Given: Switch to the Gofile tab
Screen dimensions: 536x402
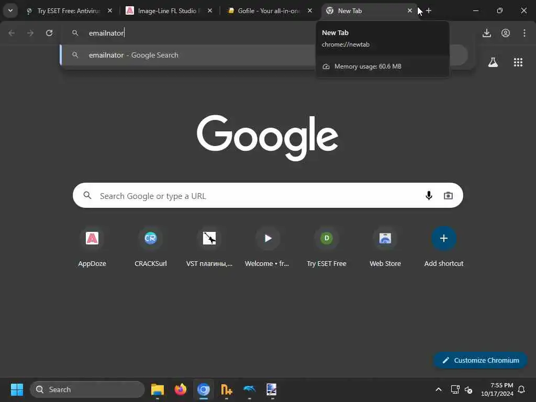Looking at the screenshot, I should click(x=267, y=11).
